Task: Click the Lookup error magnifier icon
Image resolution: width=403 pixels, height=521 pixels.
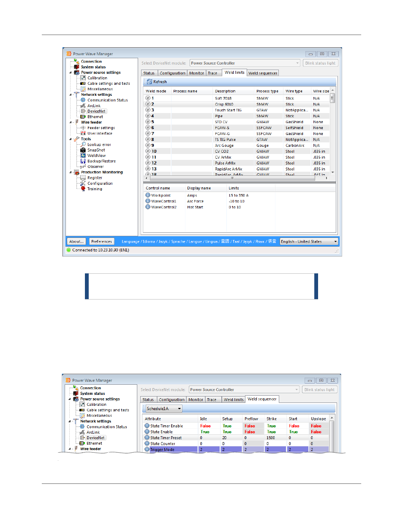Action: 83,144
